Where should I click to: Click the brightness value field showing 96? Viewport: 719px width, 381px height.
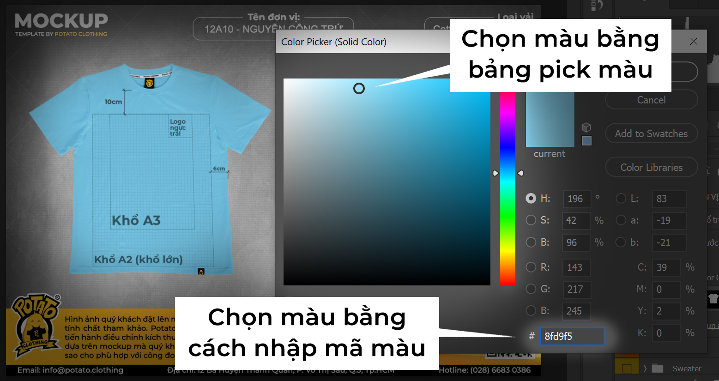[576, 242]
